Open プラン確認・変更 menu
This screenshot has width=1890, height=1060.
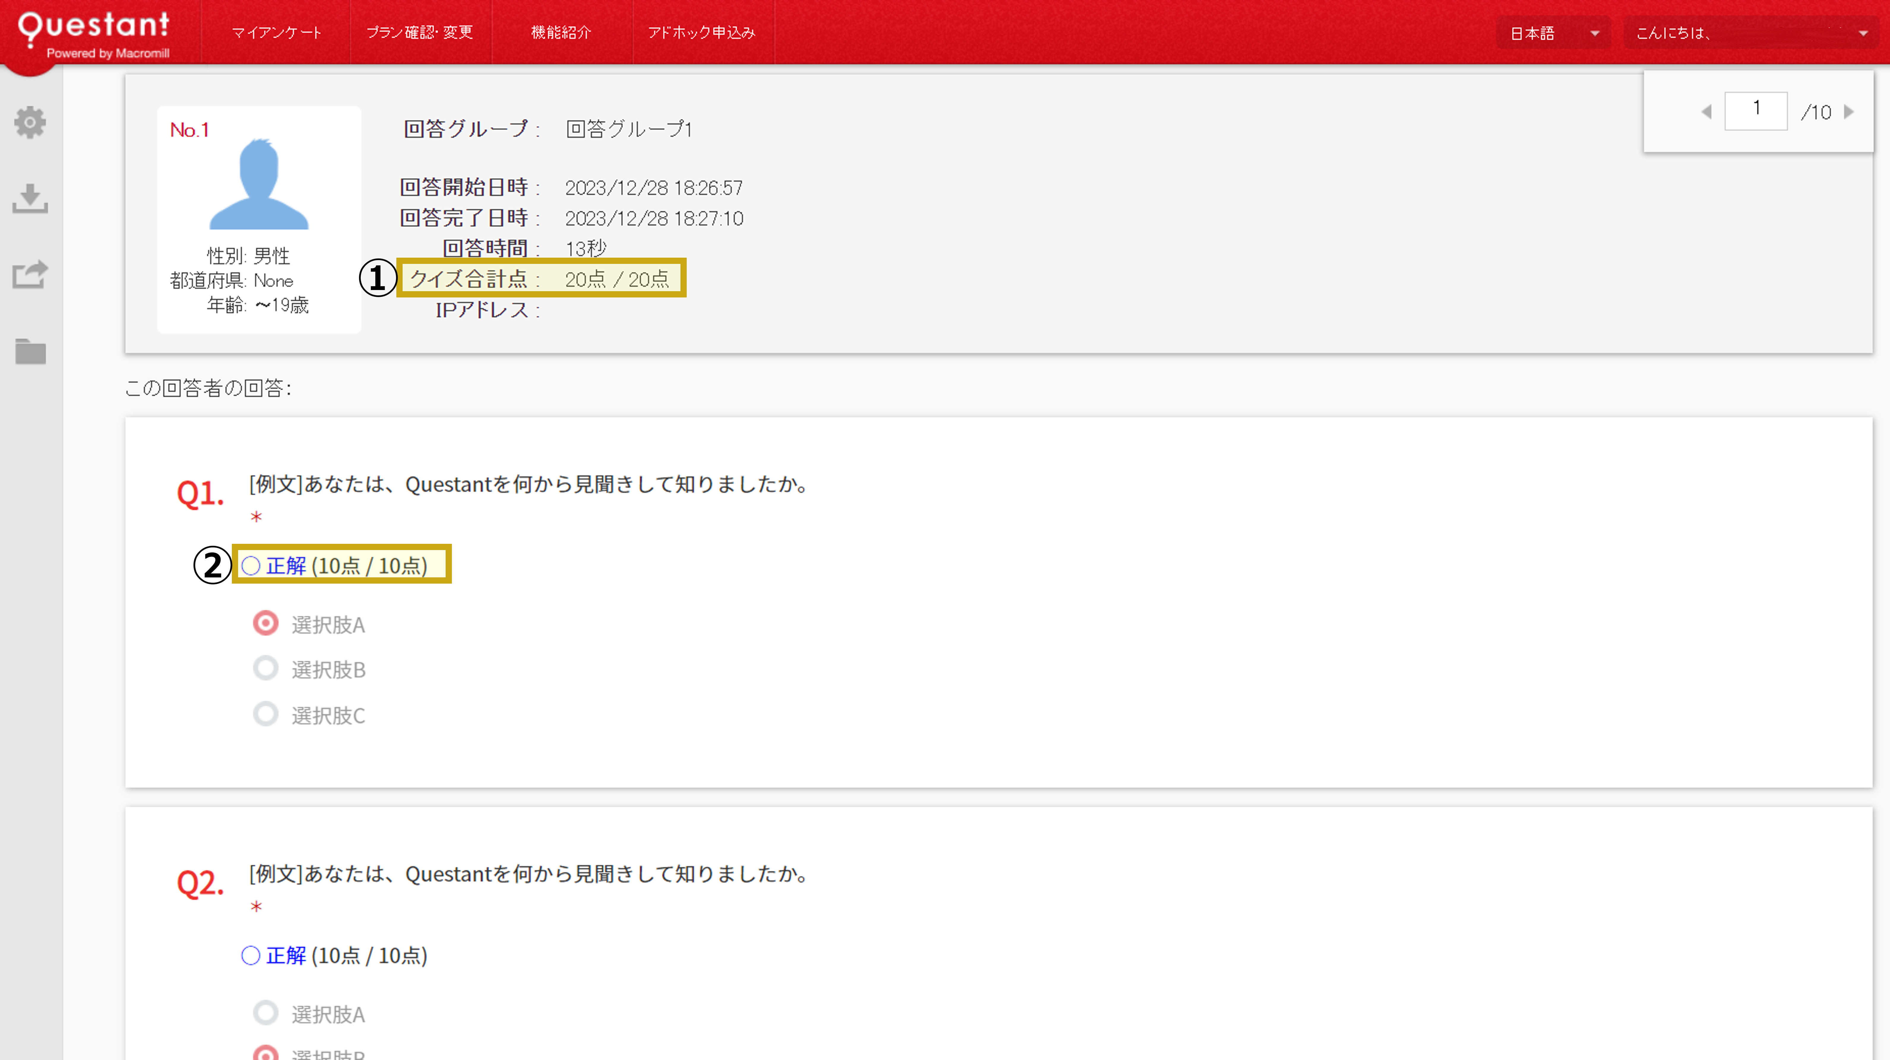click(420, 32)
